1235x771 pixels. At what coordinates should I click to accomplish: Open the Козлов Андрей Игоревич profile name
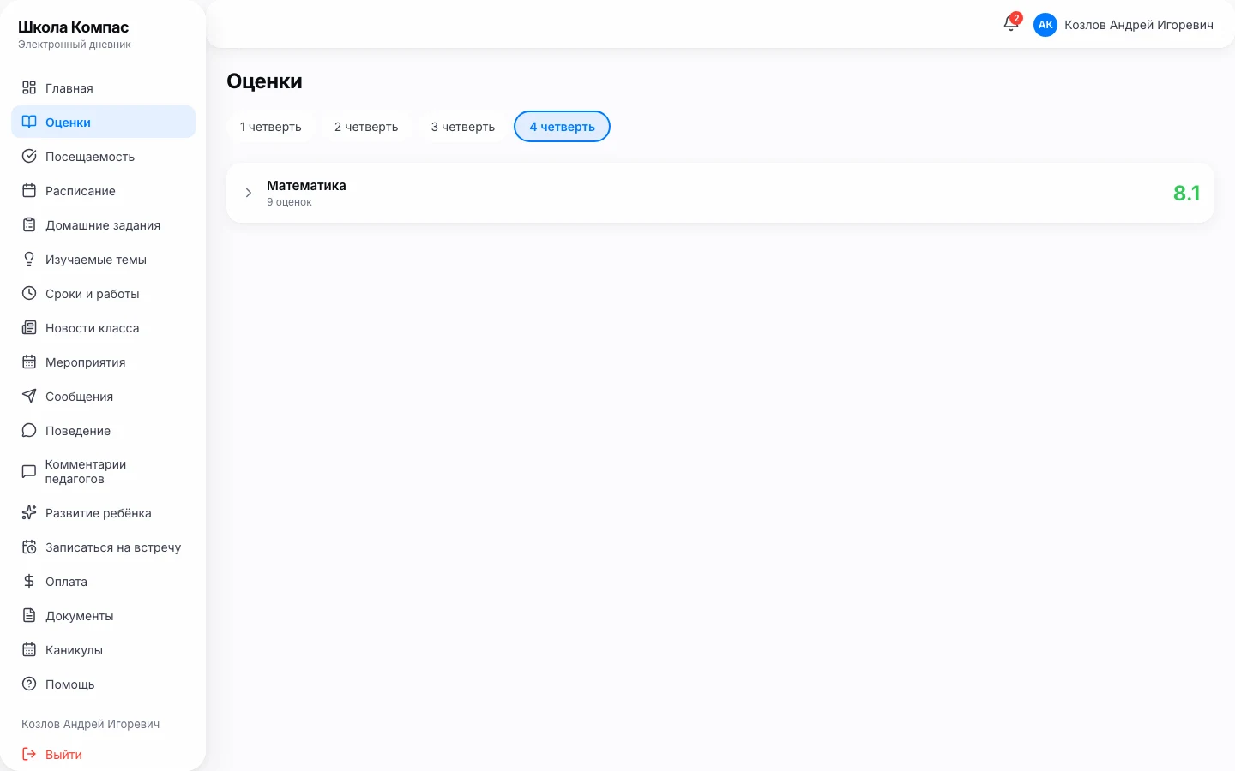[1139, 25]
